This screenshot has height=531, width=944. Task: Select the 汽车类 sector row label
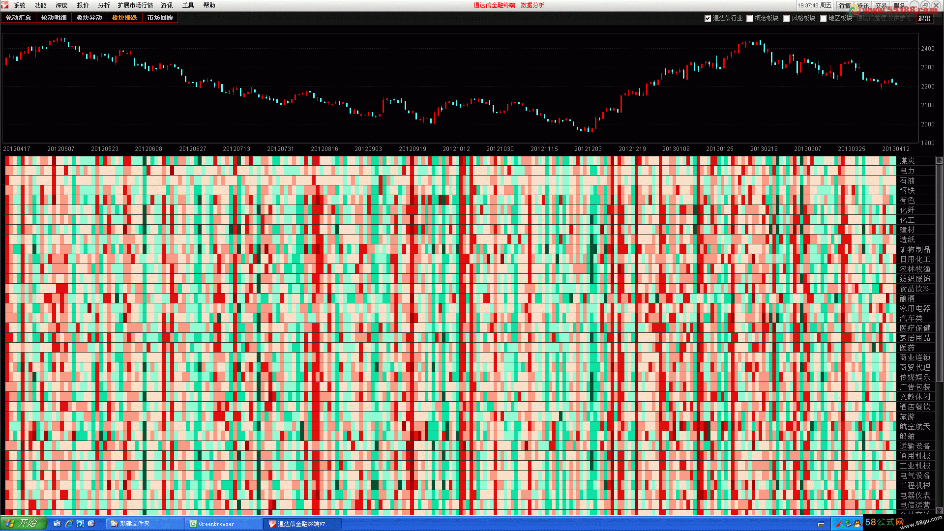pyautogui.click(x=911, y=318)
